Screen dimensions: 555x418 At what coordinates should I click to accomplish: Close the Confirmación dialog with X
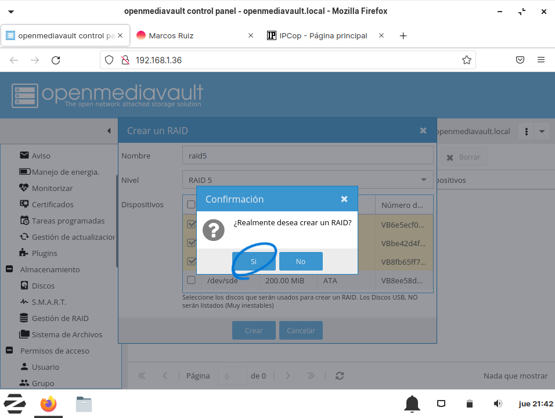tap(344, 199)
